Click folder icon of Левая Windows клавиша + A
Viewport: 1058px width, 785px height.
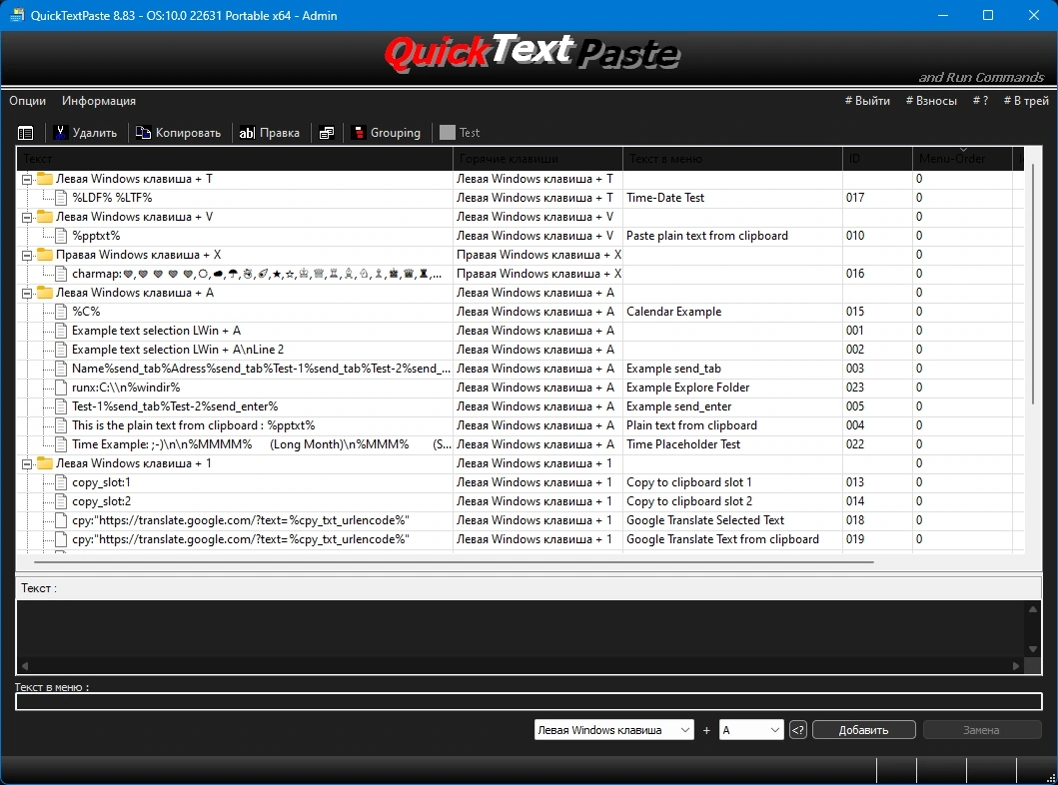(45, 292)
